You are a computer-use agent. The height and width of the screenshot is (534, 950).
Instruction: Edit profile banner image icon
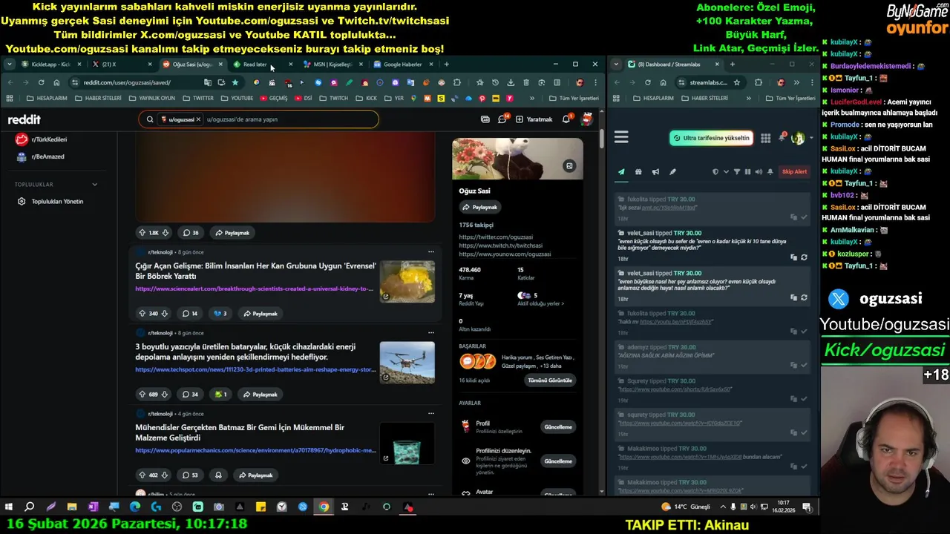pos(569,166)
